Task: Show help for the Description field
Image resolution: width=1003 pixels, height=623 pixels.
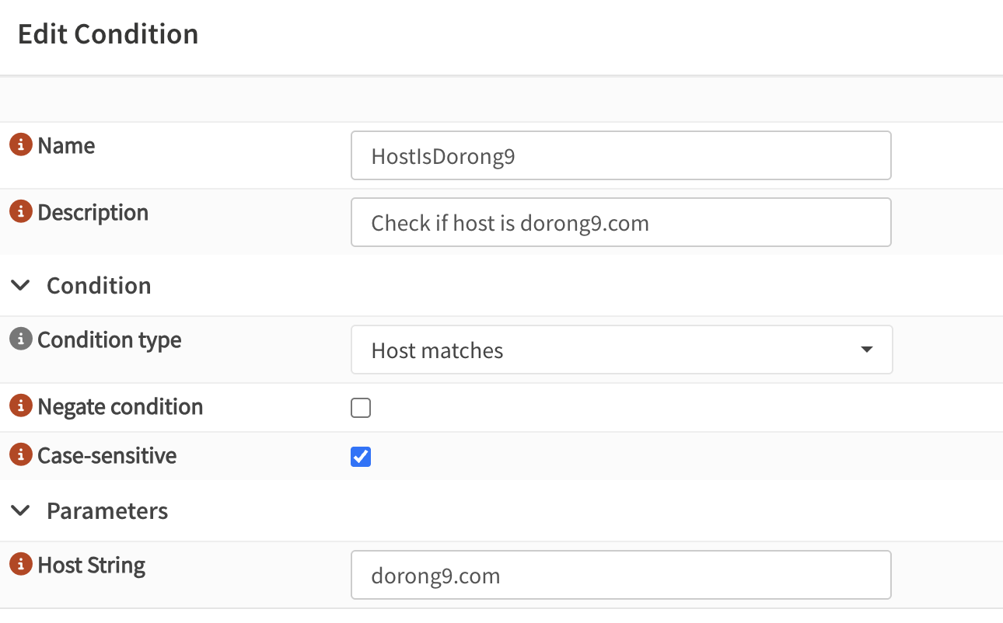Action: click(21, 211)
